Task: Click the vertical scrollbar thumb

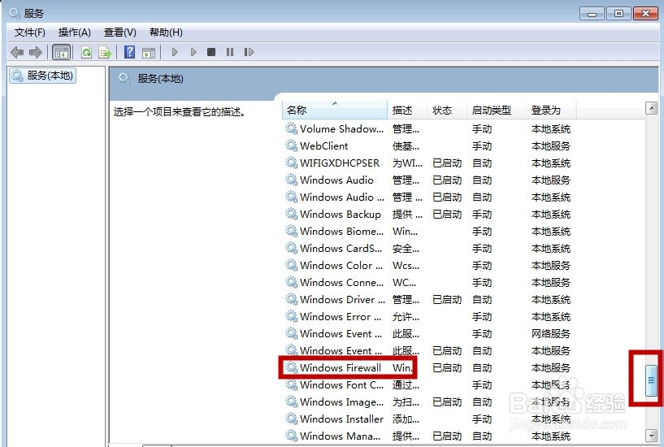Action: [651, 380]
